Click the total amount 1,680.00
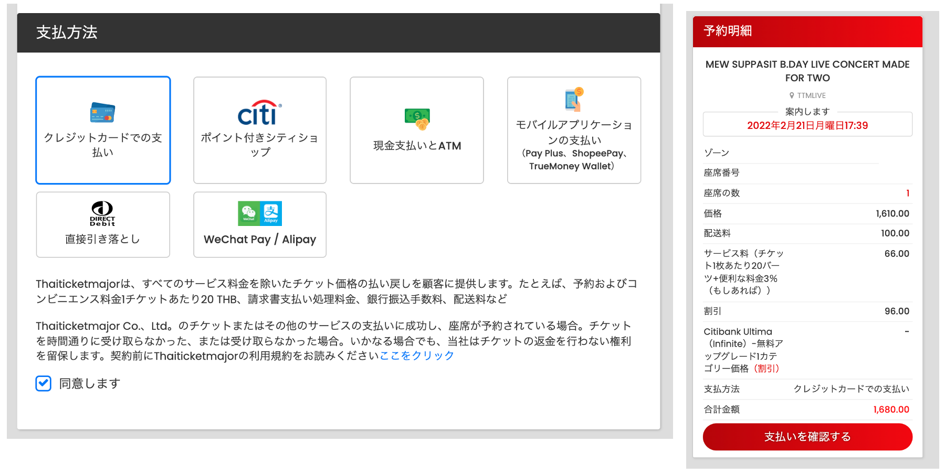The image size is (945, 475). point(891,409)
